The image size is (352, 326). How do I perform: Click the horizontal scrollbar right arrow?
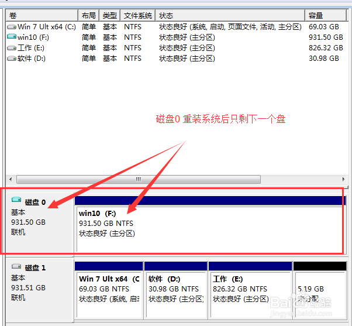click(x=343, y=179)
